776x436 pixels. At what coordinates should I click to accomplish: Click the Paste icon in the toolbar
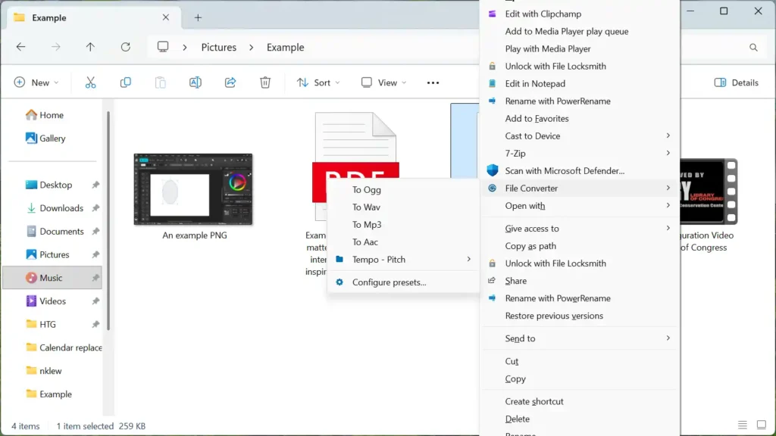coord(160,83)
